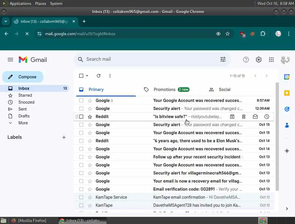Open the Places menu
The height and width of the screenshot is (224, 295).
41,3
